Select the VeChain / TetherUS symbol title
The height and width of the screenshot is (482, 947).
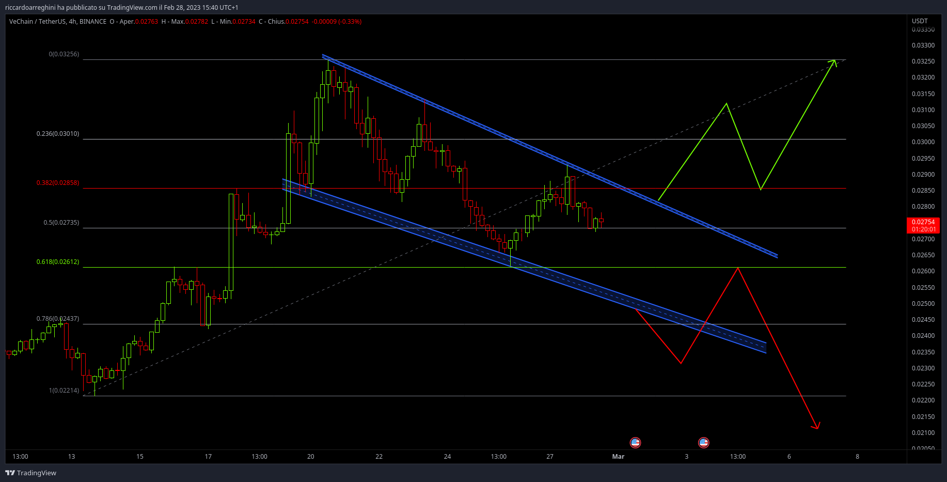coord(37,22)
